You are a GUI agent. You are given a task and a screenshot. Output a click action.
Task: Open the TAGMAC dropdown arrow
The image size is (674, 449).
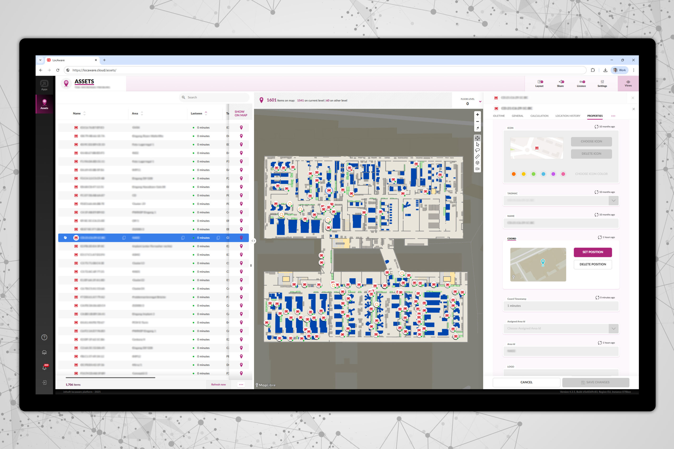click(x=613, y=200)
